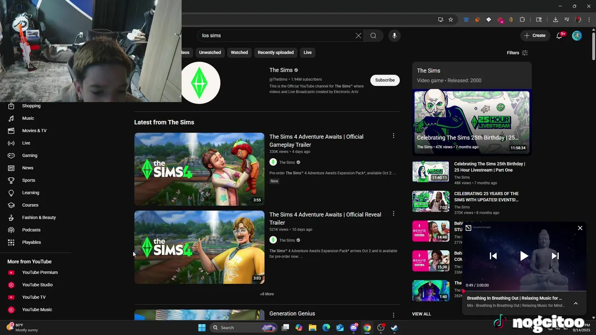
Task: Open YouTube Music from sidebar
Action: 37,309
